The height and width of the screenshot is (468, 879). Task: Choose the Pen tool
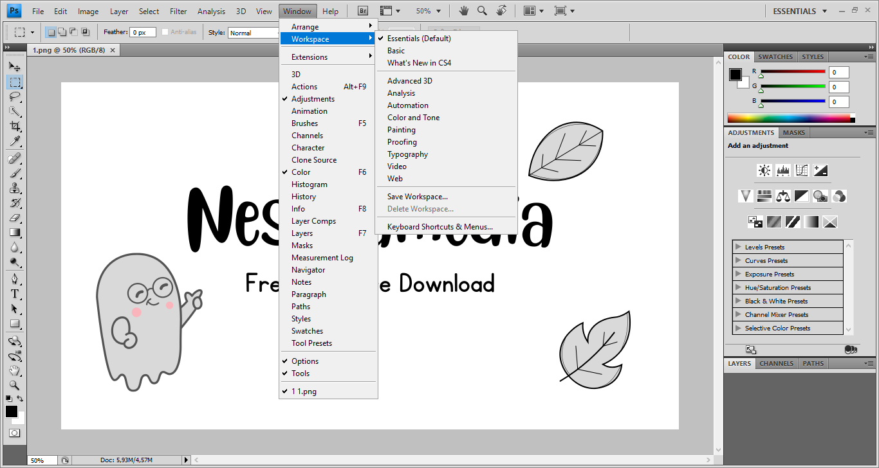[x=14, y=279]
